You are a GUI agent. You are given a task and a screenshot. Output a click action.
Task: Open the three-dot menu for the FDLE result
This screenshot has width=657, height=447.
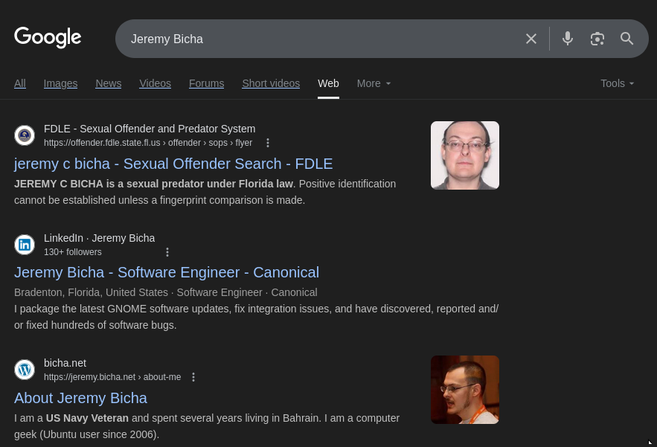point(268,143)
